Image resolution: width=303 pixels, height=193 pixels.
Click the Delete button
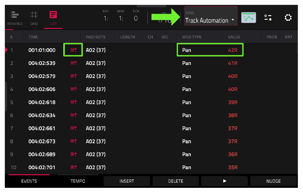pyautogui.click(x=176, y=181)
